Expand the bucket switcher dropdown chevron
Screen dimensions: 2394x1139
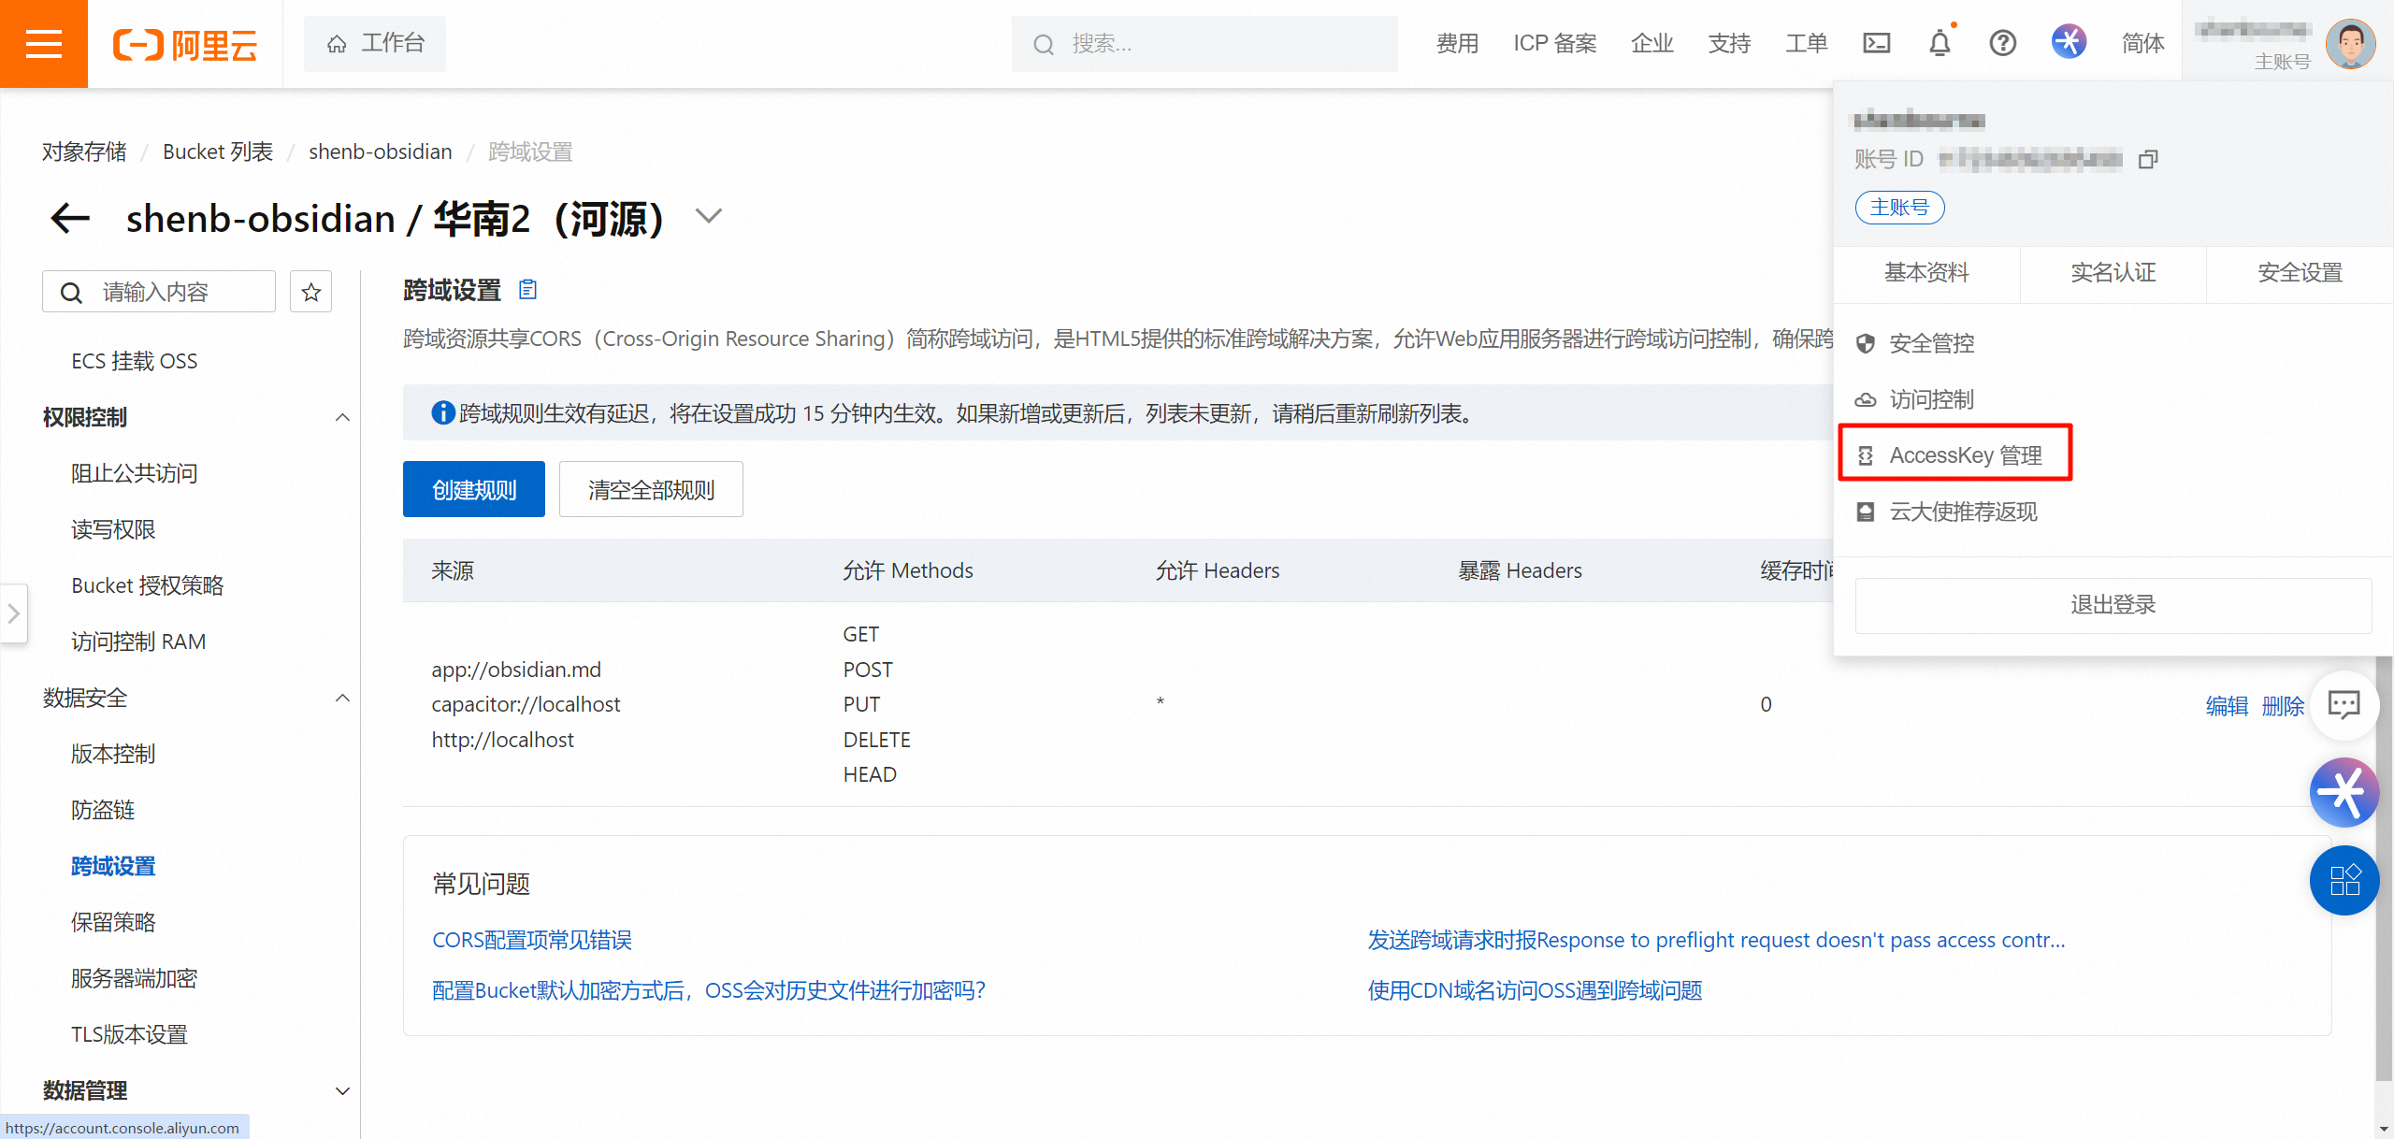(709, 217)
